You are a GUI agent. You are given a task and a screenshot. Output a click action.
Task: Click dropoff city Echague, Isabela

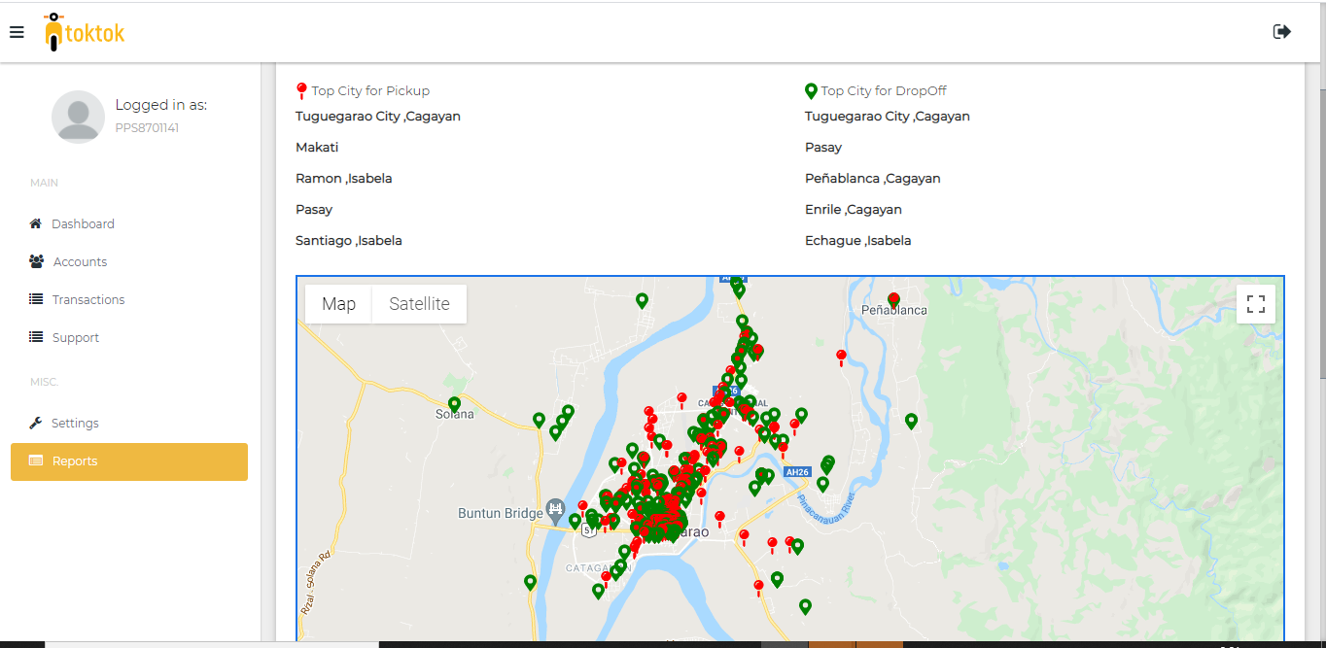click(858, 241)
